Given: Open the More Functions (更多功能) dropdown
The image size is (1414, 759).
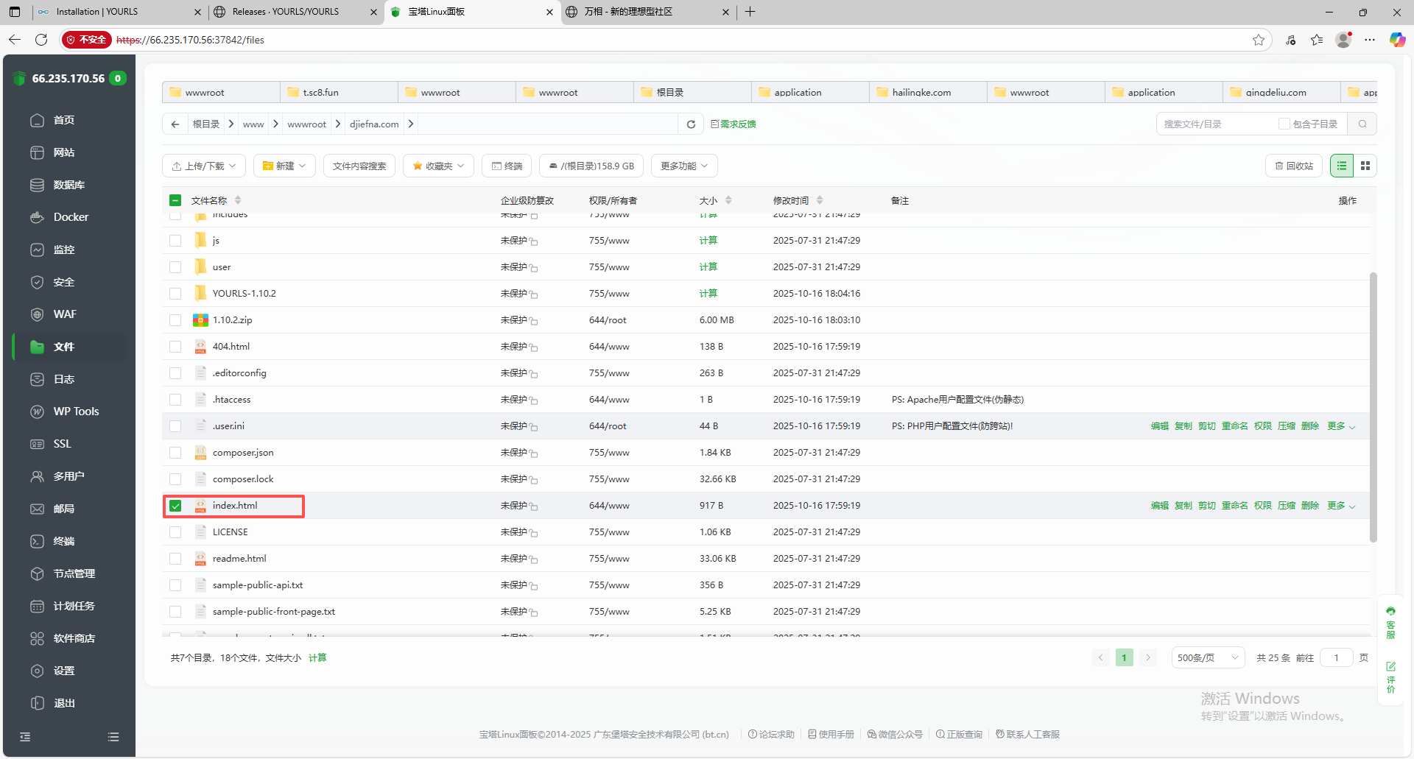Looking at the screenshot, I should 684,166.
